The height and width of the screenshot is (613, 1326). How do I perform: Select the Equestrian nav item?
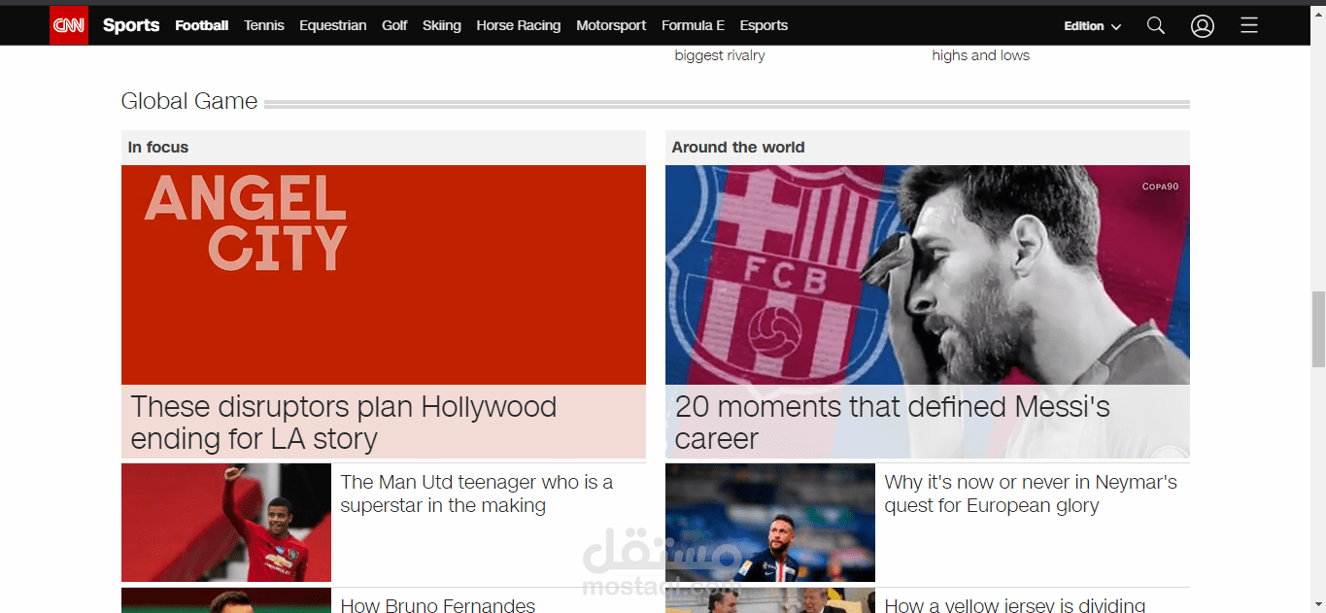pos(333,25)
